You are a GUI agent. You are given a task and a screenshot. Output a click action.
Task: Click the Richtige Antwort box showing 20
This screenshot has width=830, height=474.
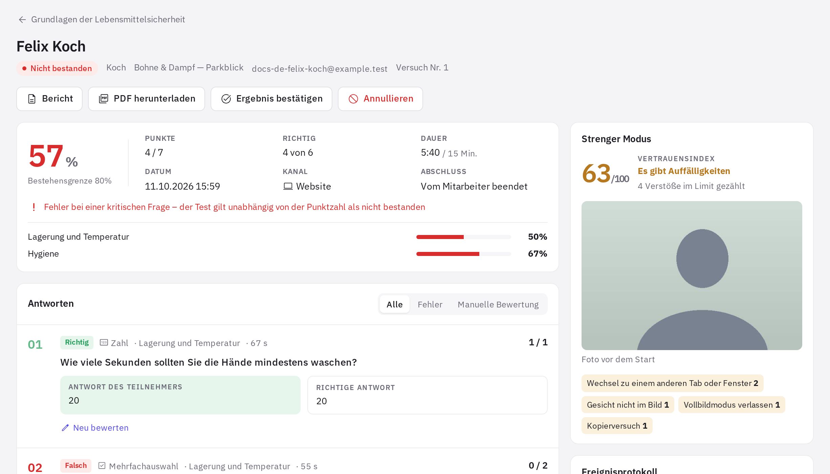tap(428, 395)
